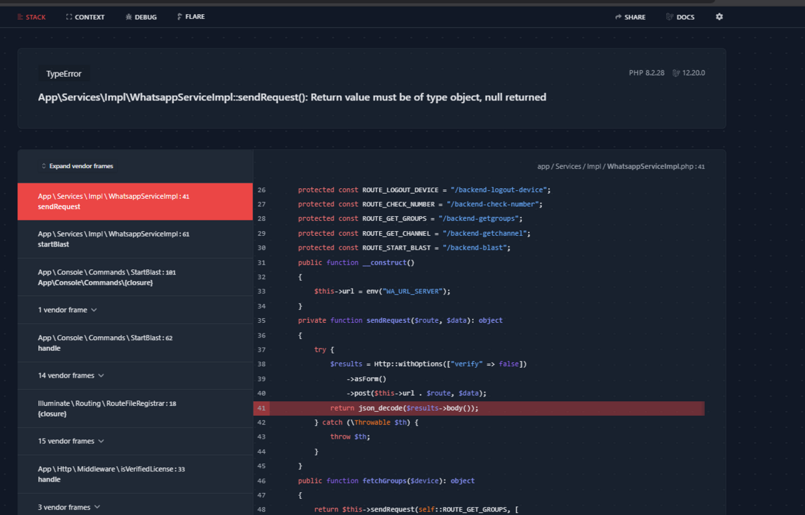Screen dimensions: 805x515
Task: Click the Laravel version 12.20.0 icon
Action: (676, 73)
